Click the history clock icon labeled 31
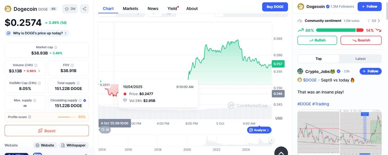The width and height of the screenshot is (388, 155). (105, 130)
